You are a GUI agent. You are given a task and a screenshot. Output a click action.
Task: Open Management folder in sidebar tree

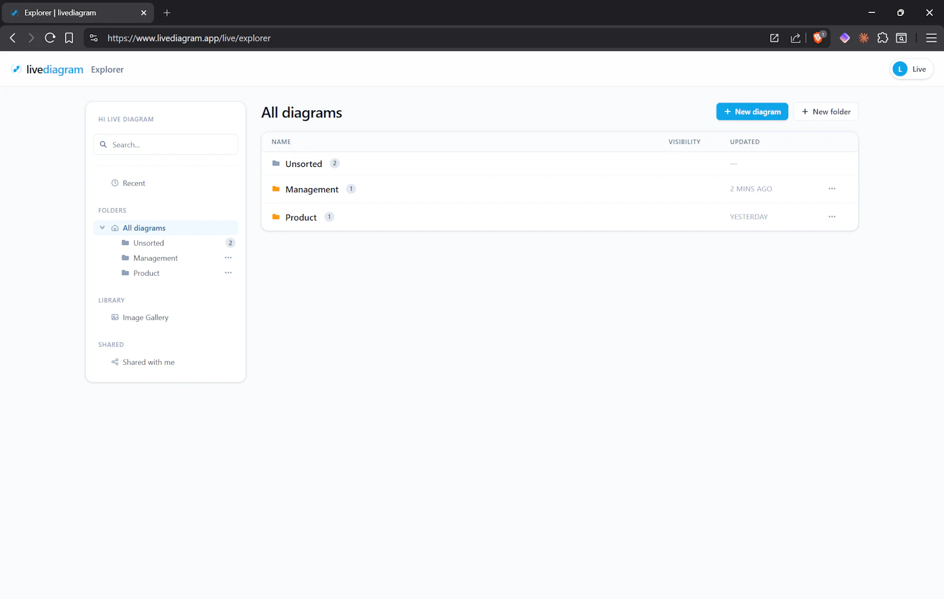pyautogui.click(x=155, y=258)
